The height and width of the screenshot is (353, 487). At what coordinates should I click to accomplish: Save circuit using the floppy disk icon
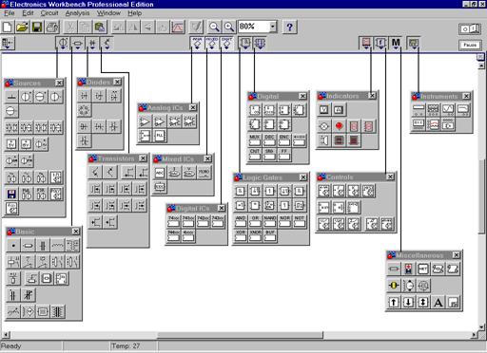click(37, 27)
